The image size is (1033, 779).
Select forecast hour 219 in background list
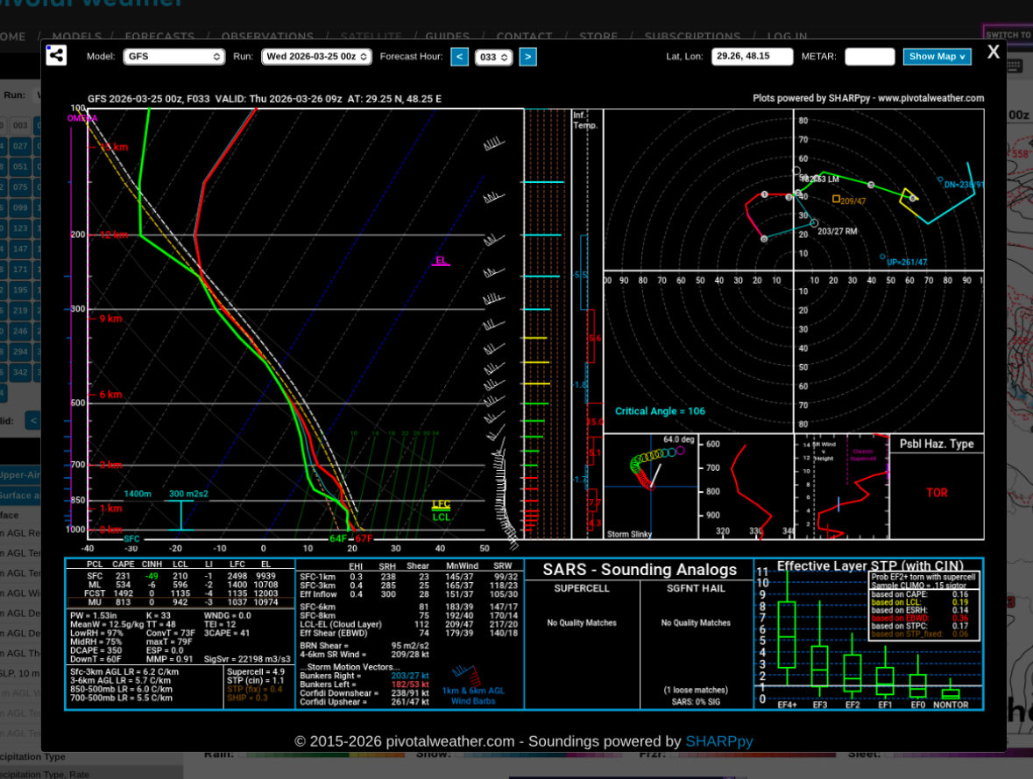coord(20,311)
